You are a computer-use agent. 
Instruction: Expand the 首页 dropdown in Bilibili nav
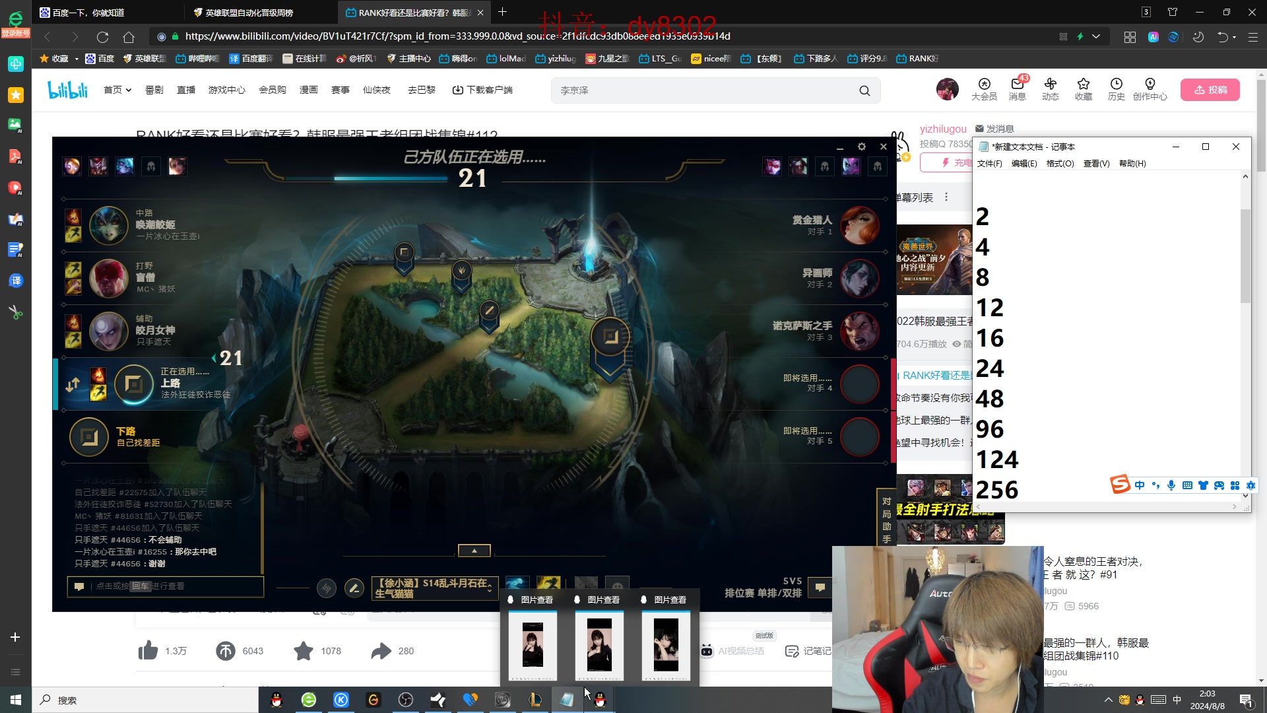coord(117,90)
